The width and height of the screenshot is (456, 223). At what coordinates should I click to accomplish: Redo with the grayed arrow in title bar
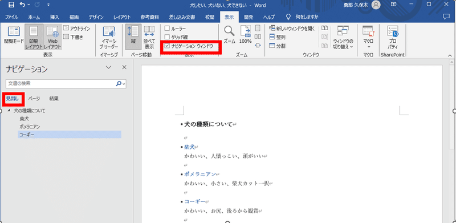(x=37, y=5)
